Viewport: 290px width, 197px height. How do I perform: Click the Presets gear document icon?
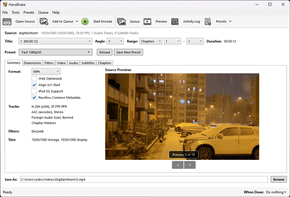[208, 21]
